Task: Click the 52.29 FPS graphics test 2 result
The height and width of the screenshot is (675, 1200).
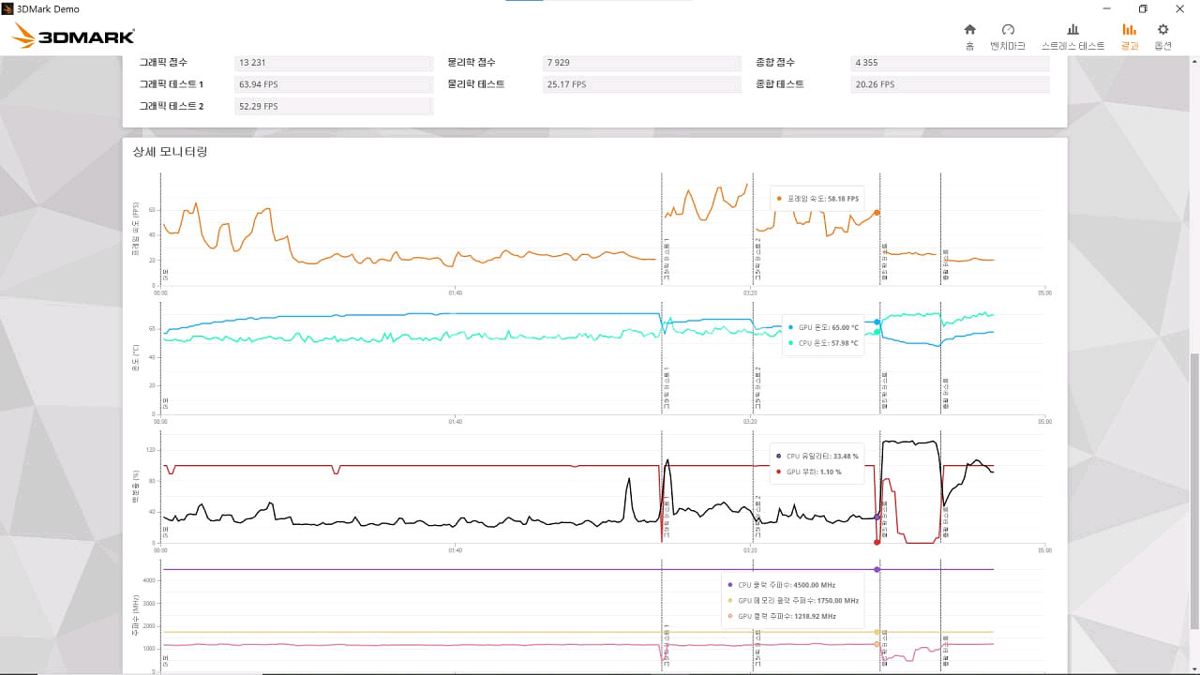Action: click(334, 106)
